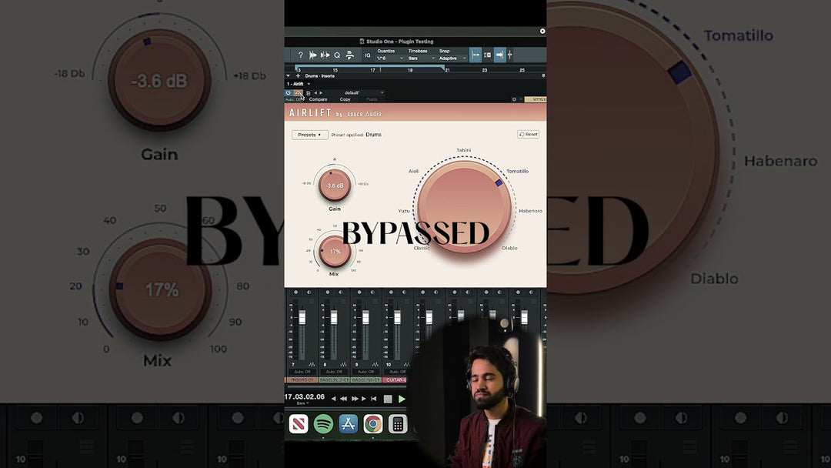Click the cursor line icon at the toolbar's right end
Image resolution: width=831 pixels, height=468 pixels.
click(510, 55)
